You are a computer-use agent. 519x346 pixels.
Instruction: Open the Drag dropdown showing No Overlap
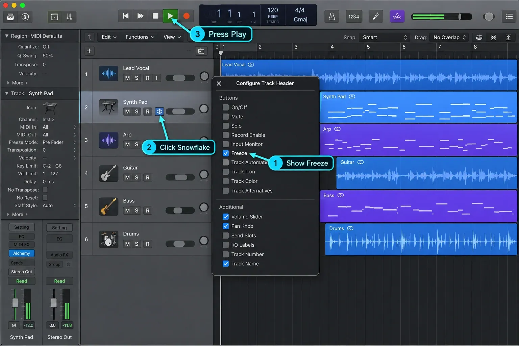[449, 37]
